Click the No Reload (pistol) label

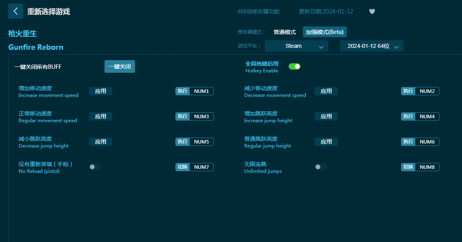(39, 171)
